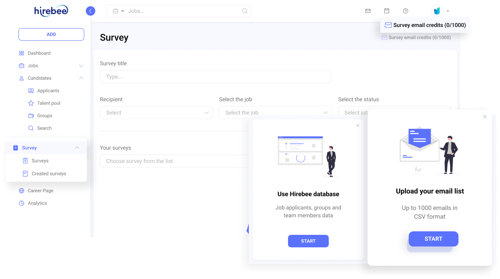Collapse the Survey section chevron
Image resolution: width=500 pixels, height=279 pixels.
tap(77, 148)
